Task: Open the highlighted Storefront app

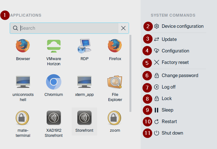Action: click(84, 118)
